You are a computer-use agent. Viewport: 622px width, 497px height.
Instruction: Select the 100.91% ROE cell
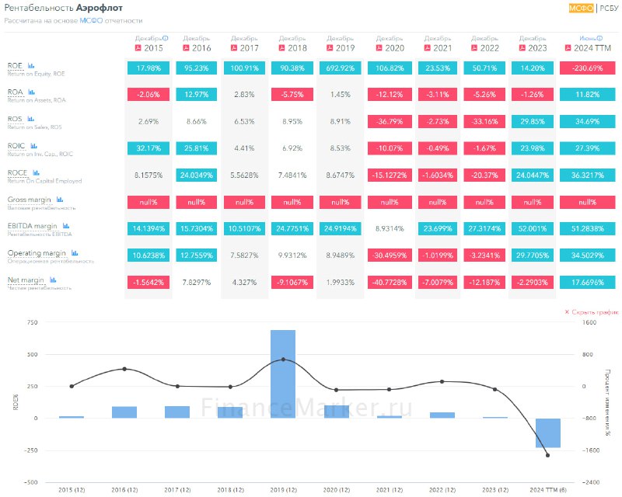tap(244, 68)
